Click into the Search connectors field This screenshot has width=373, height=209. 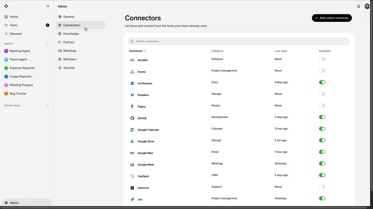click(239, 41)
